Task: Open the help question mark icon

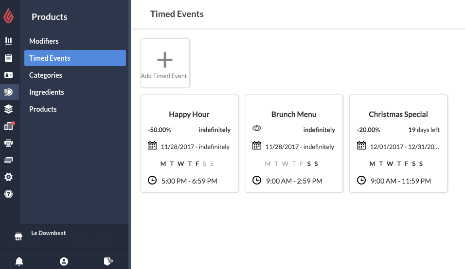Action: (x=8, y=194)
